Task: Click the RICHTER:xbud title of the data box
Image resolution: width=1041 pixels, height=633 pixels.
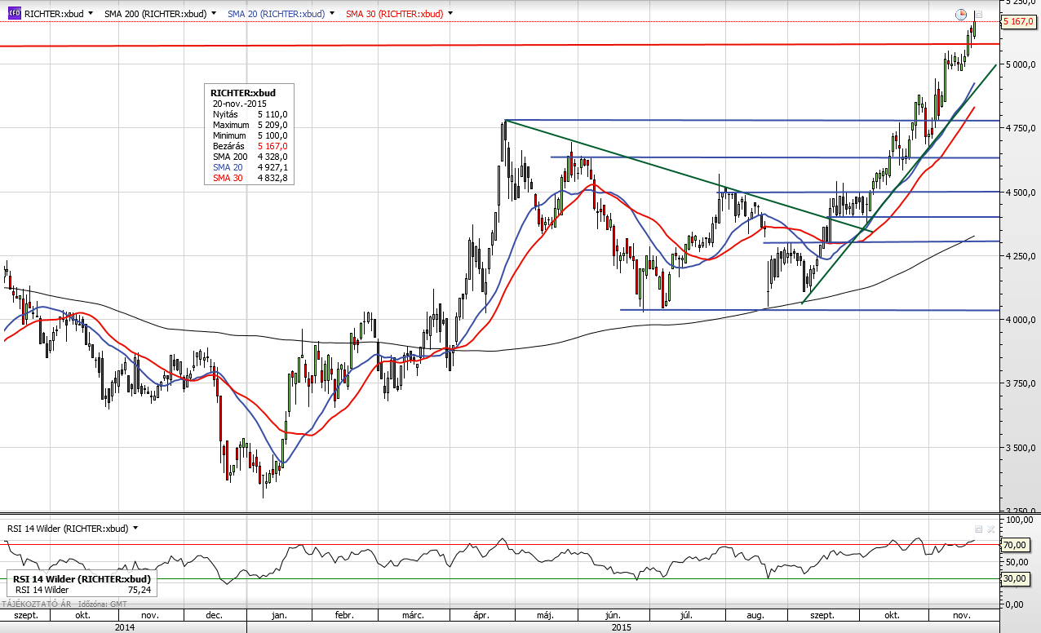Action: (243, 93)
